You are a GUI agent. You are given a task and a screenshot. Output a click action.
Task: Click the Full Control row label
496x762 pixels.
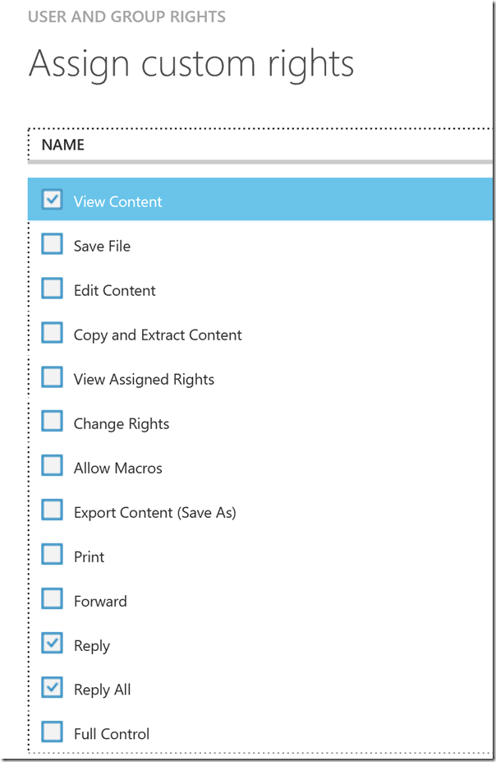tap(112, 735)
